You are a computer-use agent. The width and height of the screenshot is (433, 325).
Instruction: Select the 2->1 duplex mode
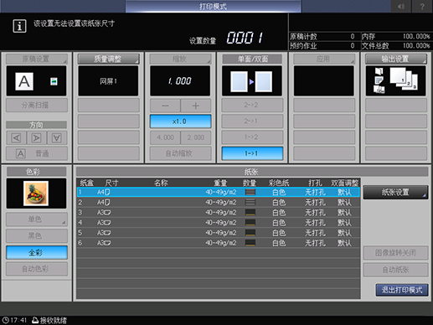[252, 121]
